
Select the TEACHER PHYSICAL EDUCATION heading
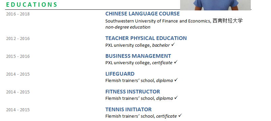[146, 38]
